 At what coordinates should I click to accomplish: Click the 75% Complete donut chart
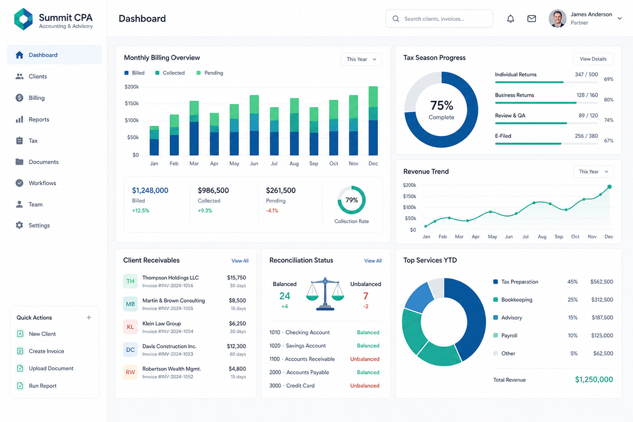[x=441, y=109]
